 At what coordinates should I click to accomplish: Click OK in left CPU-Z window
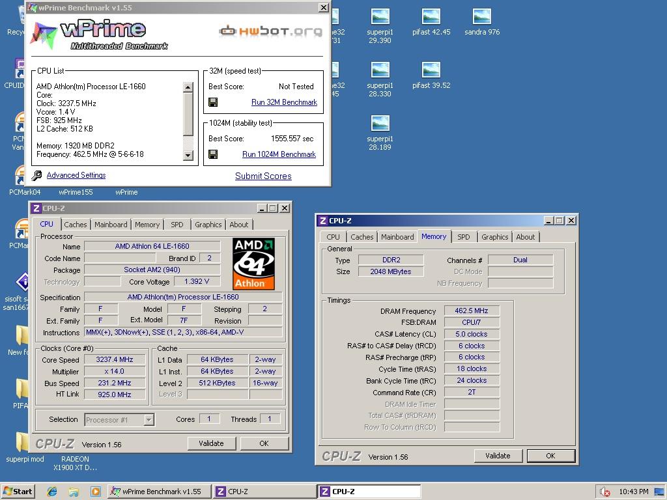pyautogui.click(x=264, y=443)
